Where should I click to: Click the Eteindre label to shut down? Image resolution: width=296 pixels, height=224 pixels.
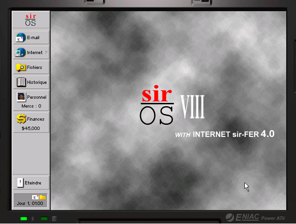click(x=33, y=183)
